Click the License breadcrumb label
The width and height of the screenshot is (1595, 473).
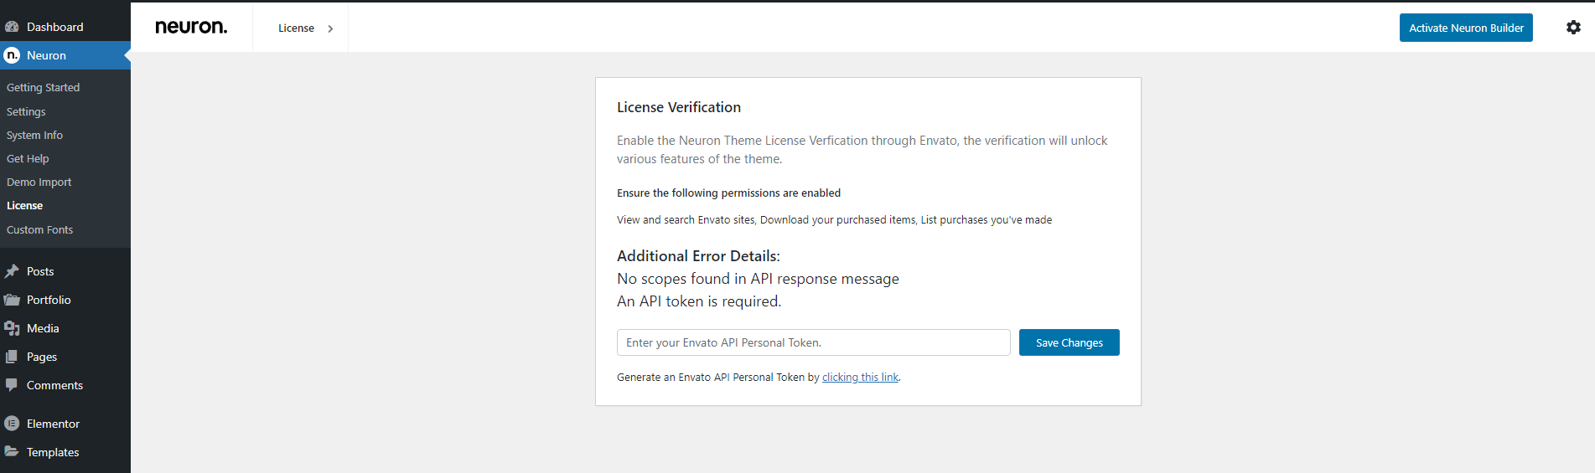[296, 28]
